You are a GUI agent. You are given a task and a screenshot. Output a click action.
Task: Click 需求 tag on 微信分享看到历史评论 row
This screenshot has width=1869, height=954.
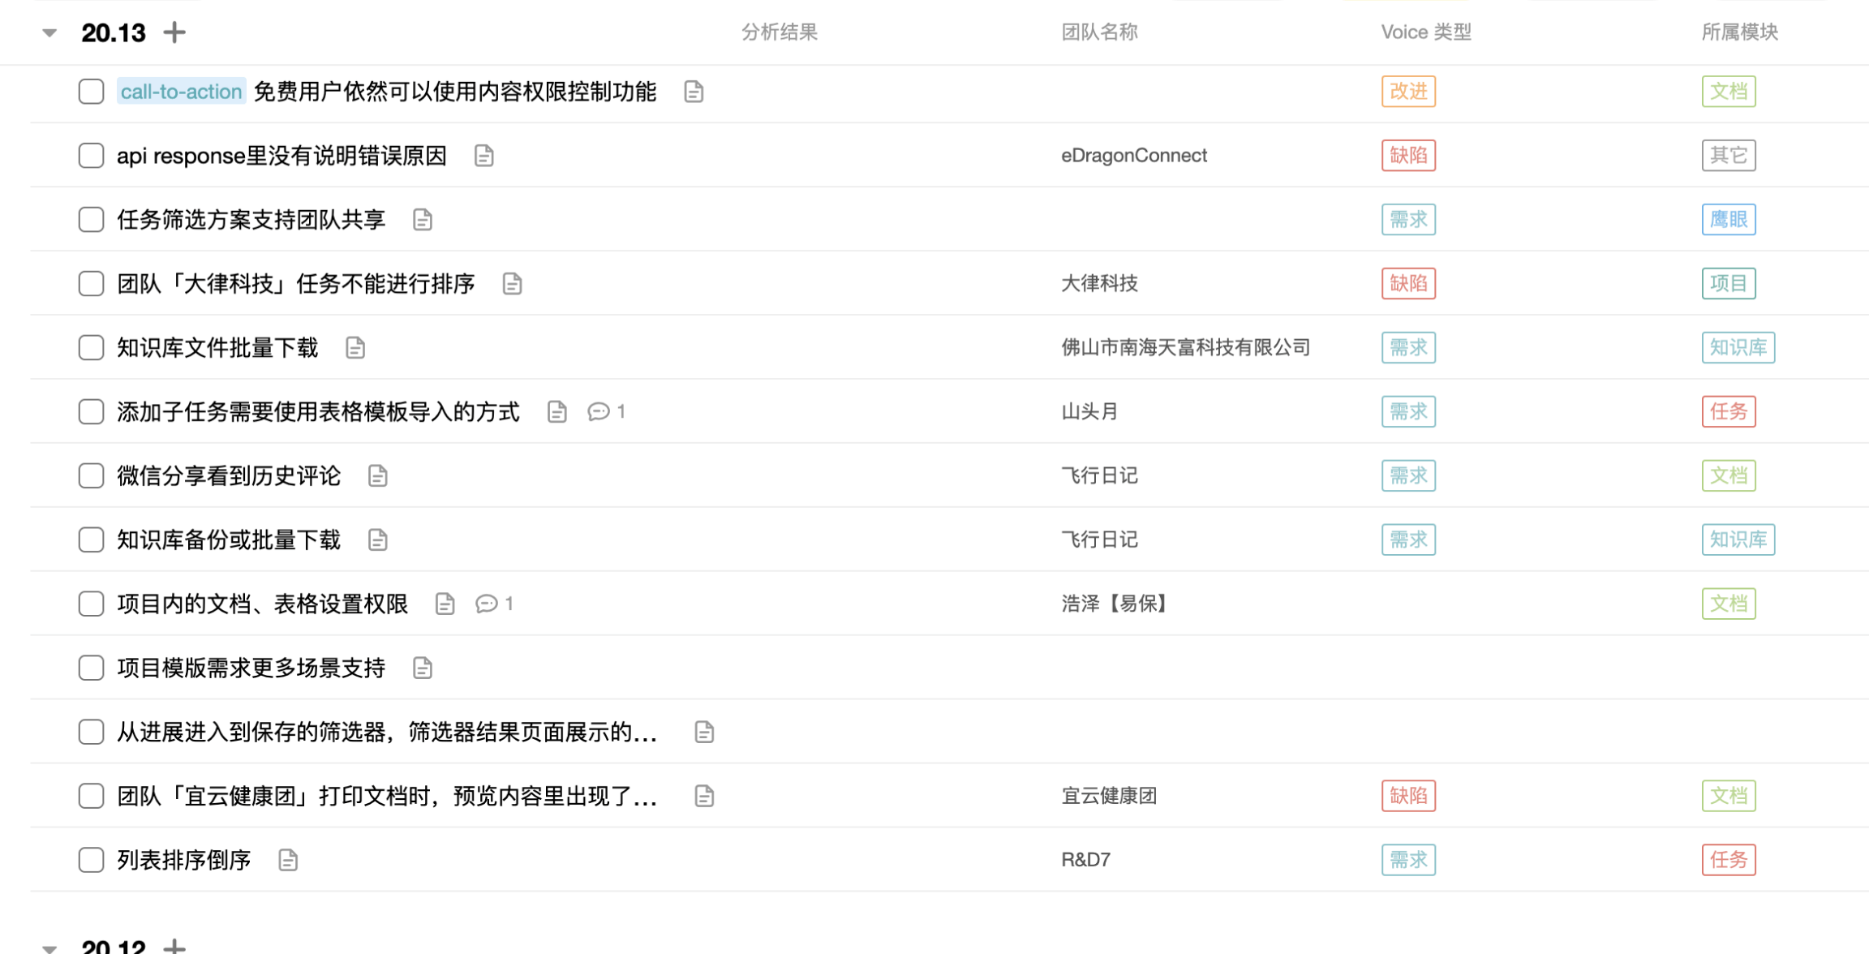[1409, 476]
